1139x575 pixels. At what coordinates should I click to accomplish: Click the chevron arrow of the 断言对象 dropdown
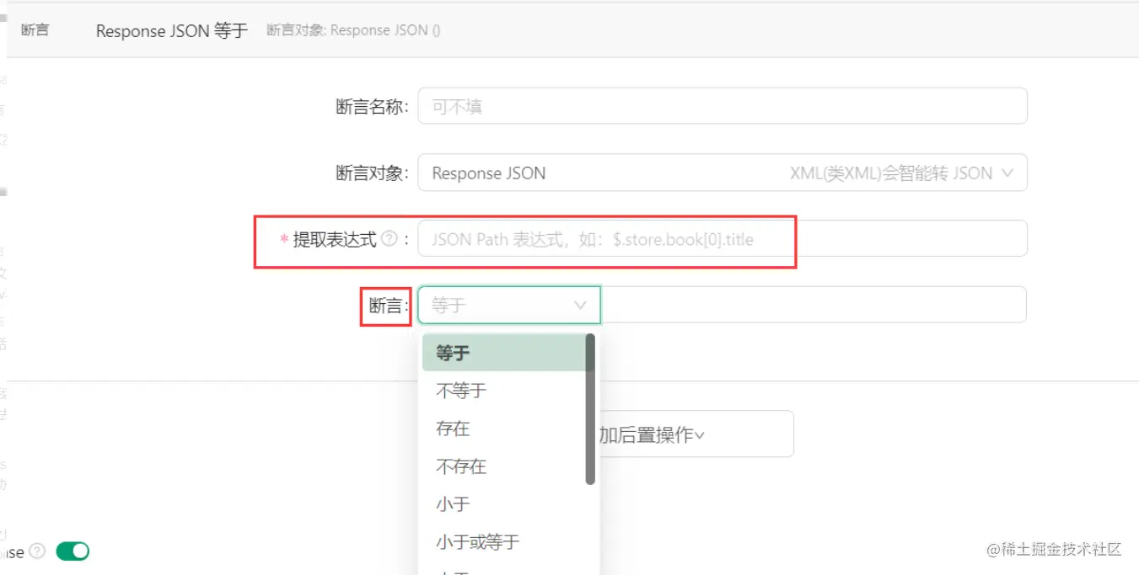pos(1007,173)
